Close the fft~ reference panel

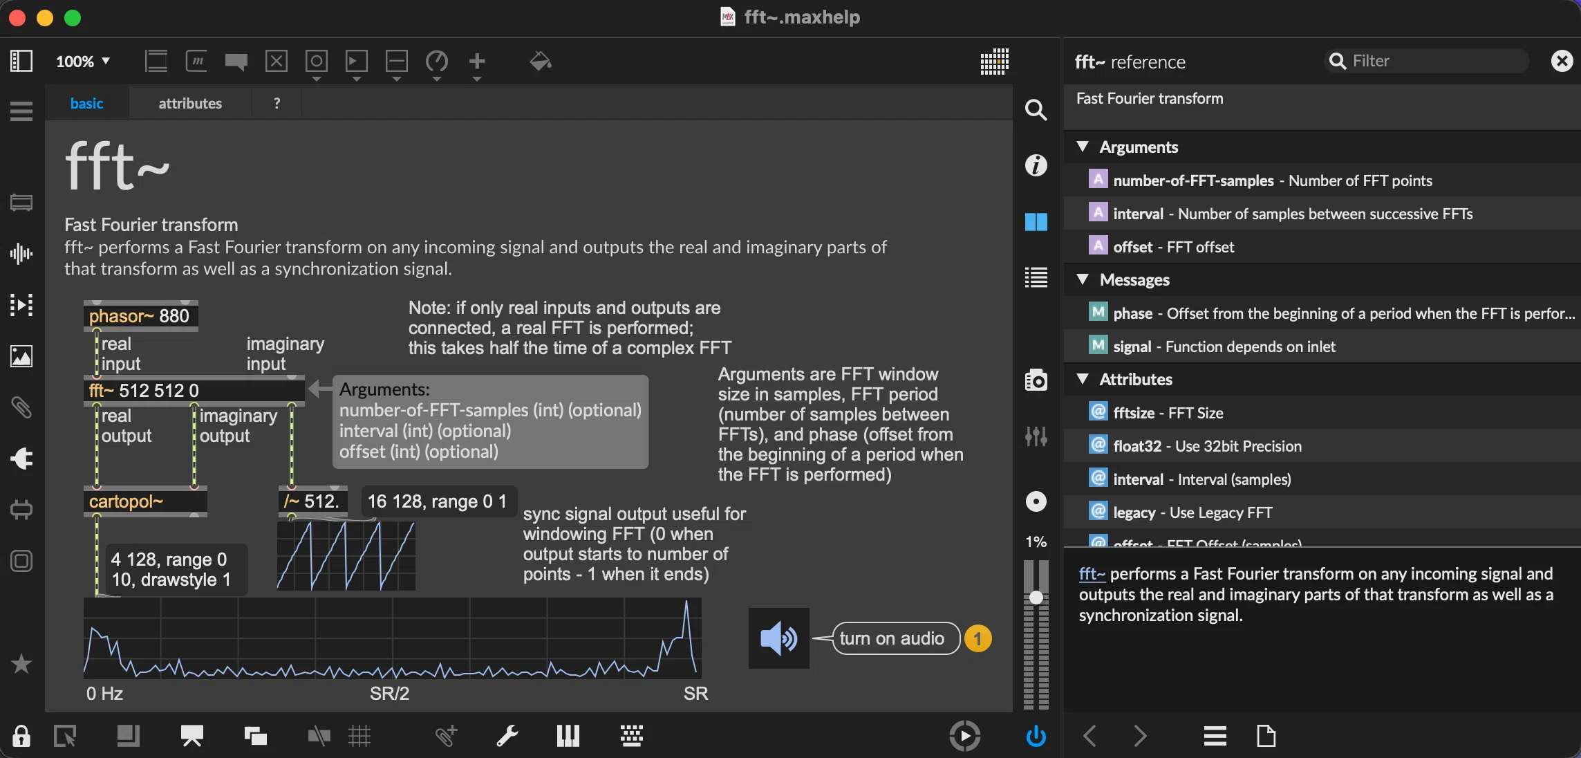(1562, 61)
